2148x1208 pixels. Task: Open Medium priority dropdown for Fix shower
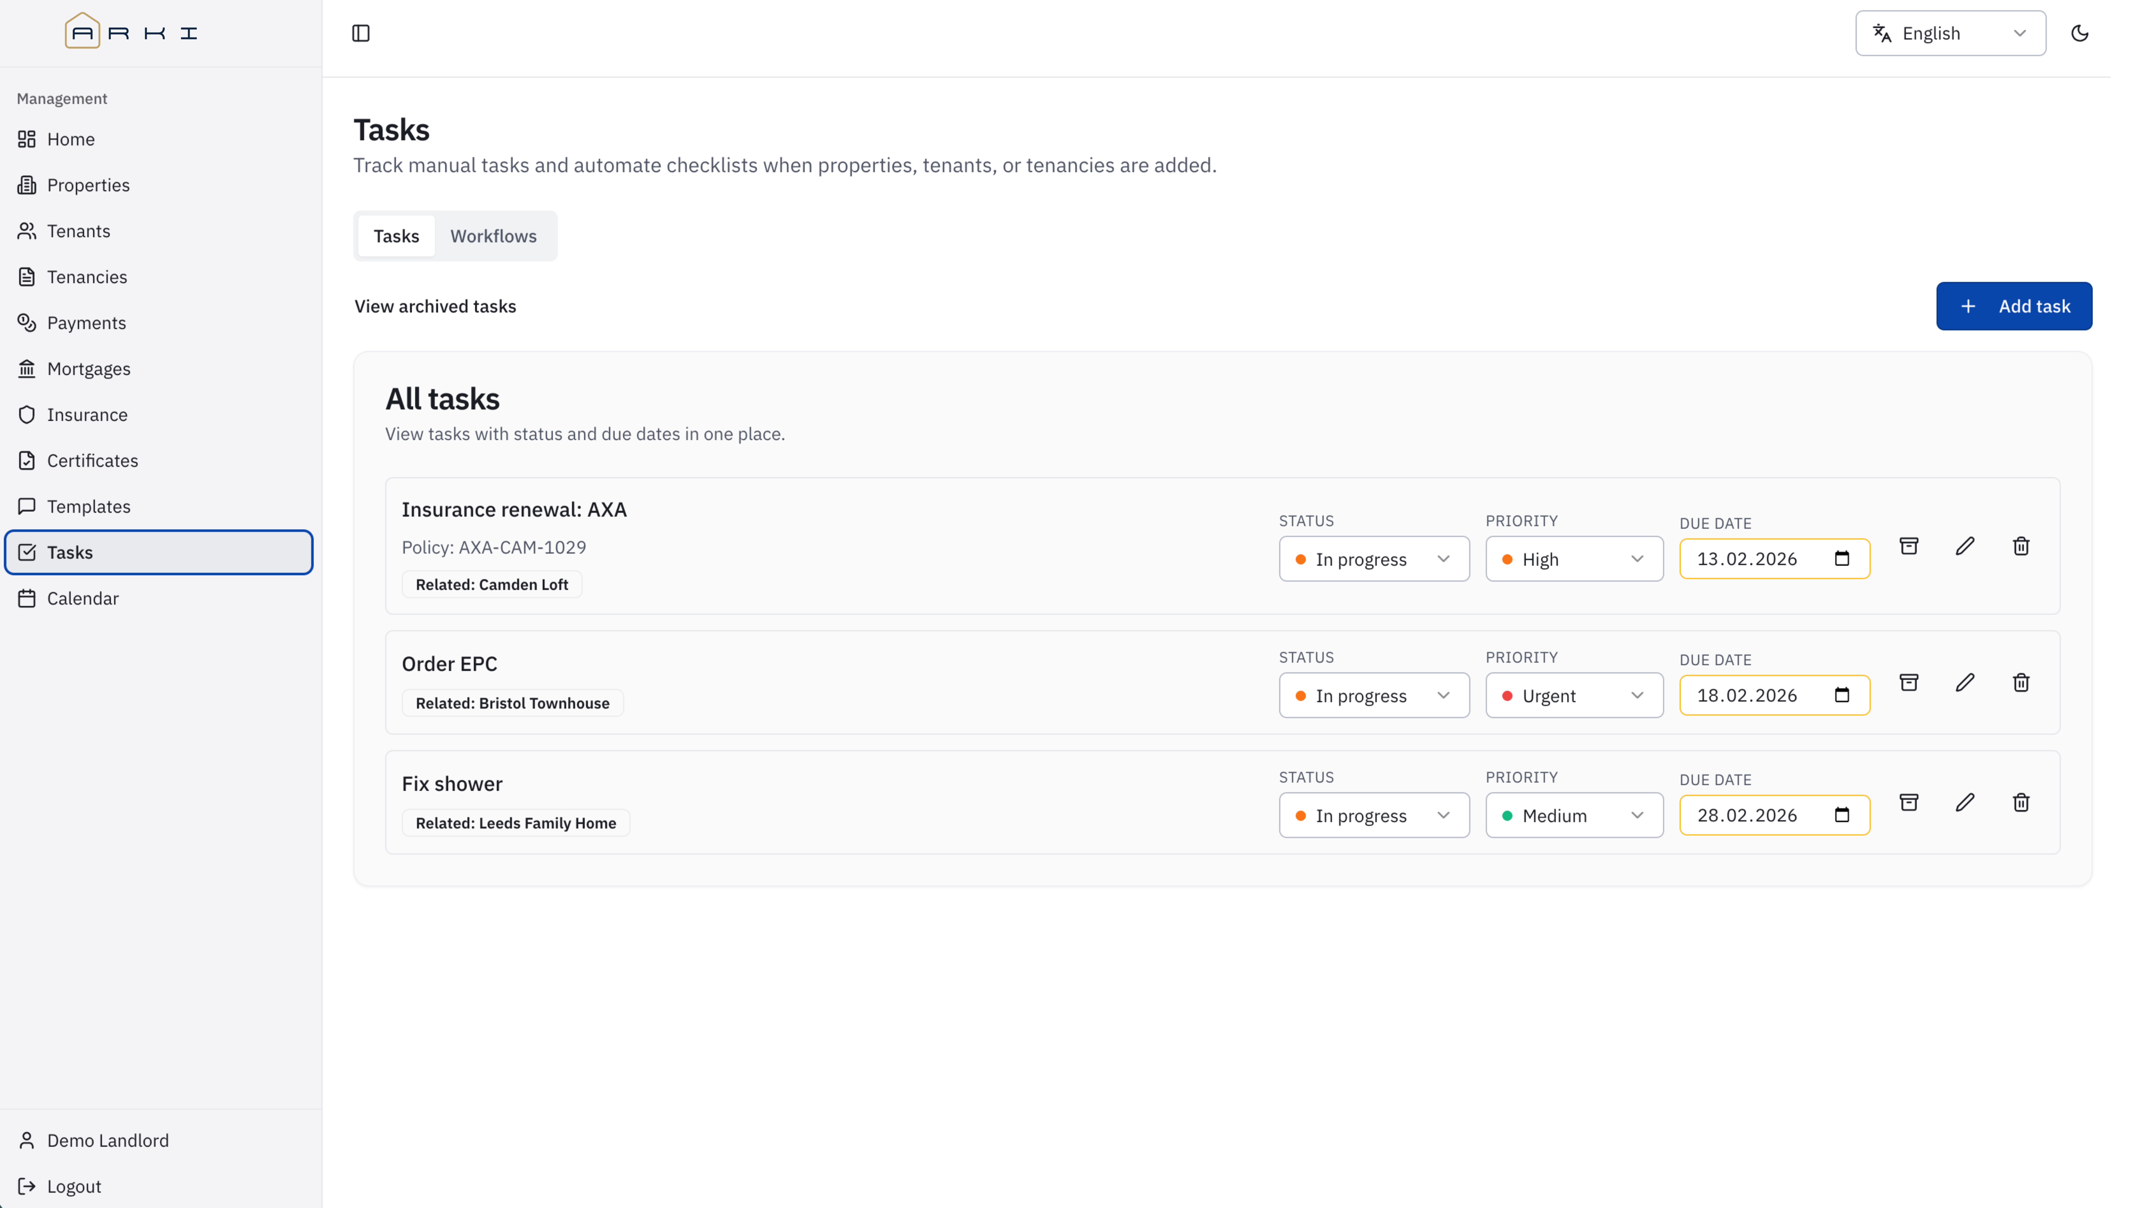1574,815
